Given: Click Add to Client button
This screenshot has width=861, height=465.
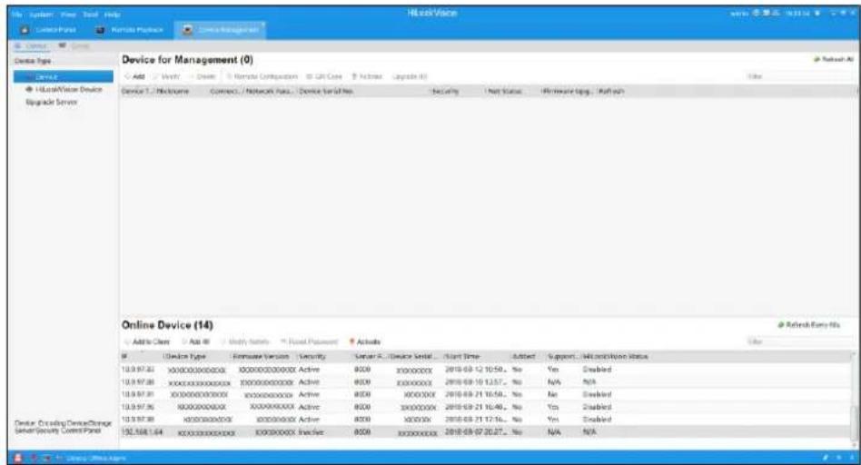Looking at the screenshot, I should [148, 341].
